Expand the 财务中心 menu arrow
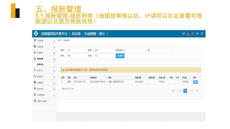This screenshot has width=230, height=129. (x=54, y=71)
